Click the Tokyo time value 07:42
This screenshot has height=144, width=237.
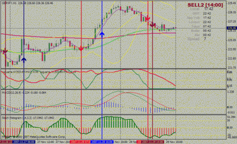pyautogui.click(x=207, y=26)
